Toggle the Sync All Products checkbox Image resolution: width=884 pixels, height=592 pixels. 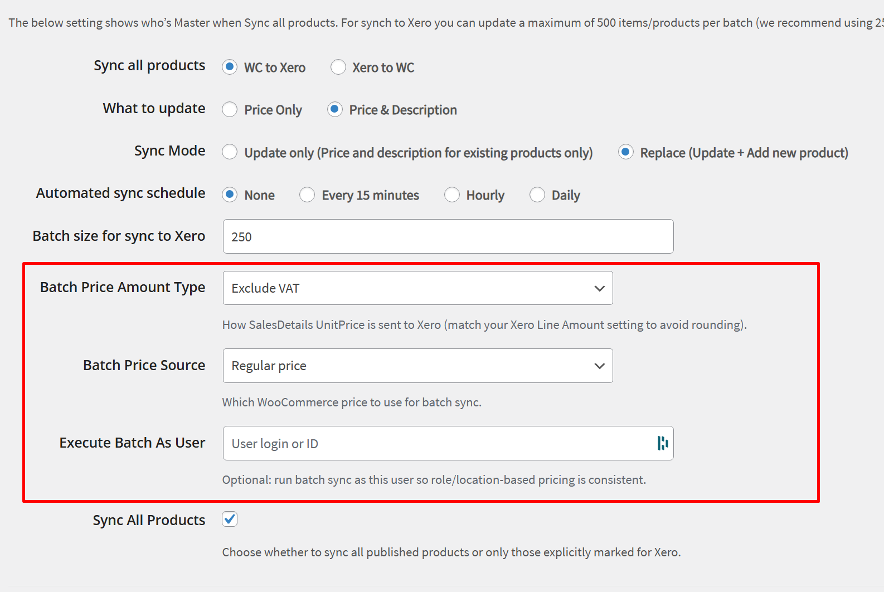click(x=230, y=520)
